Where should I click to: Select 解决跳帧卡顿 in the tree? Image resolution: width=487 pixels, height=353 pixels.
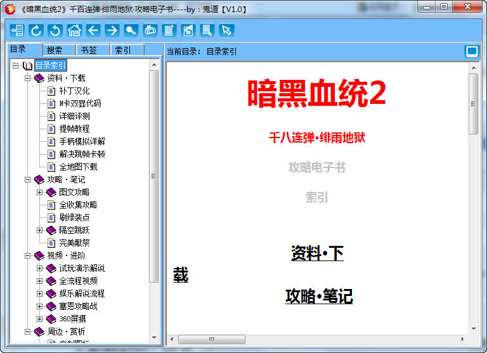82,154
